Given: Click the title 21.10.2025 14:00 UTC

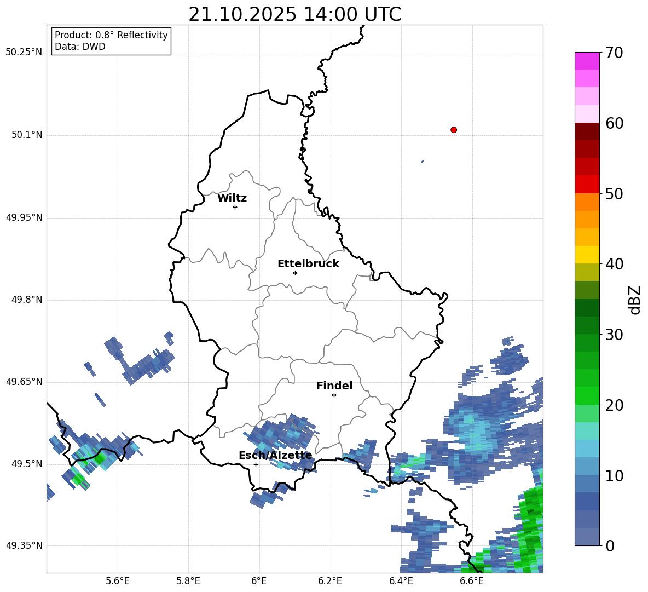Looking at the screenshot, I should (x=294, y=14).
